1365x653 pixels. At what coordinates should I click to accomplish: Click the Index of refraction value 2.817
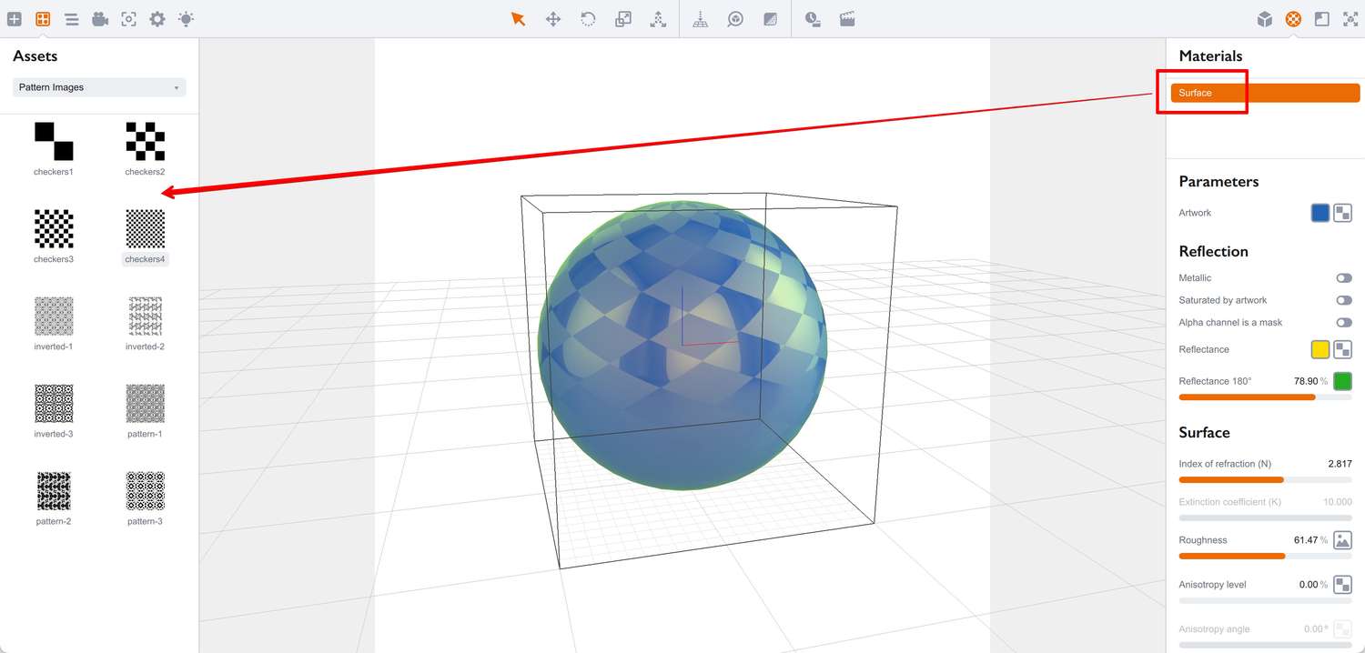(x=1340, y=464)
